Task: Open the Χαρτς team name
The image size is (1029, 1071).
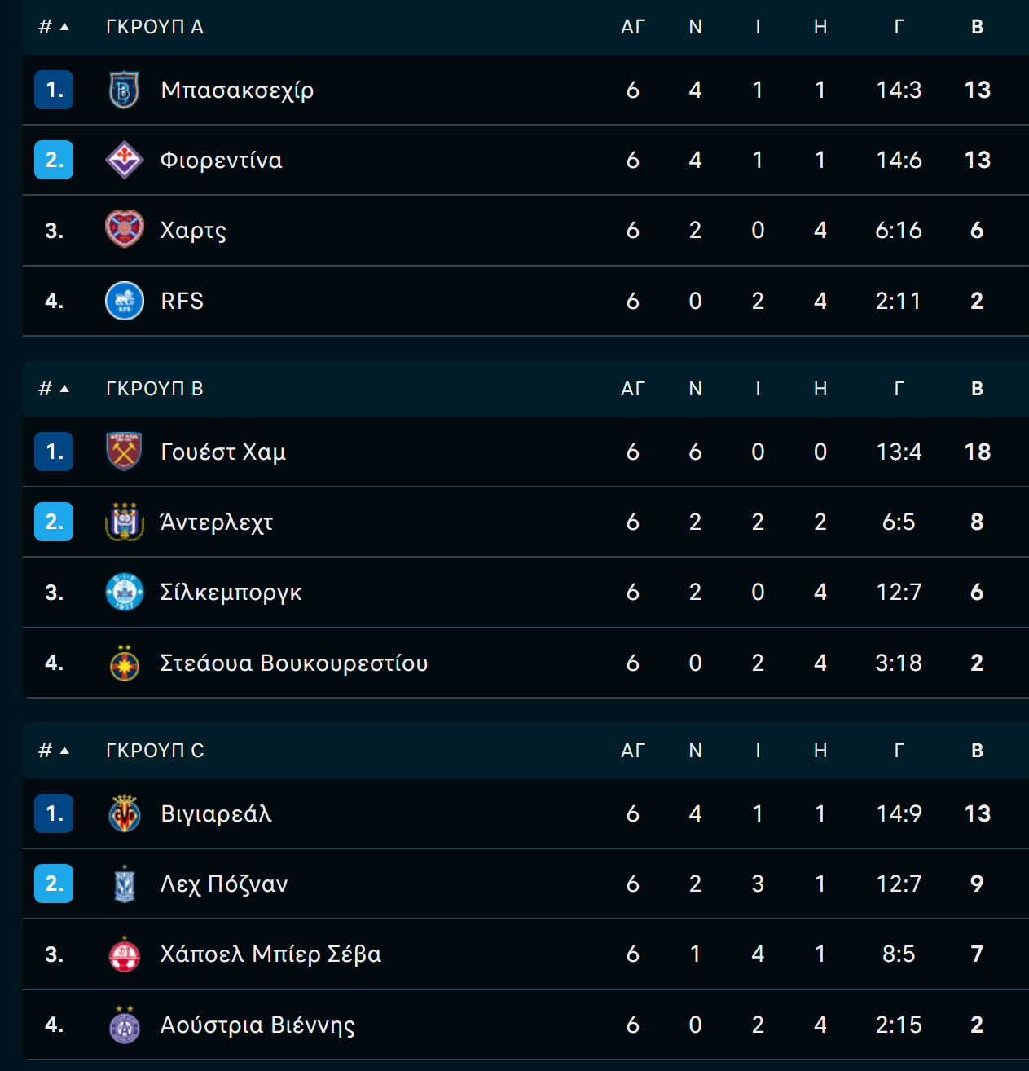Action: [x=194, y=231]
